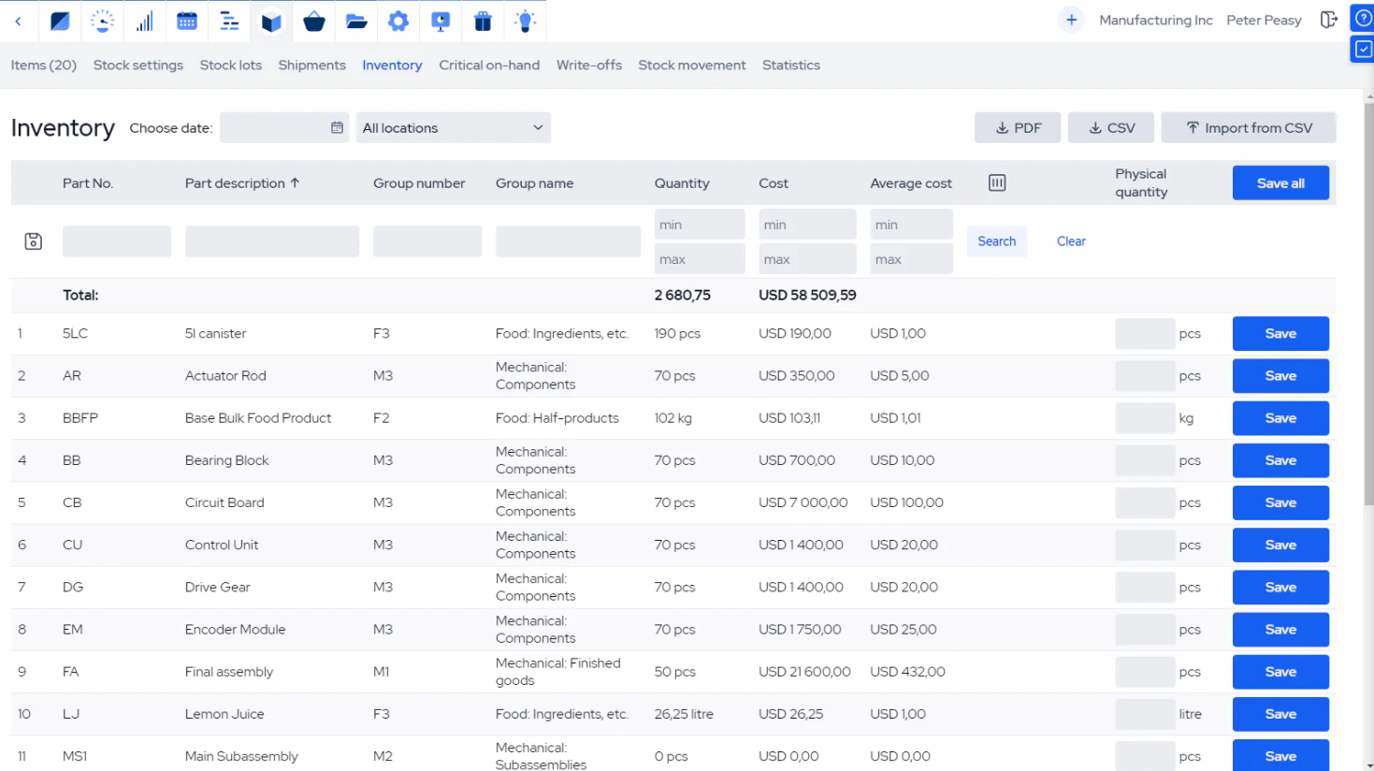Open the calendar production planning icon
Screen dimensions: 1374x771
(187, 21)
